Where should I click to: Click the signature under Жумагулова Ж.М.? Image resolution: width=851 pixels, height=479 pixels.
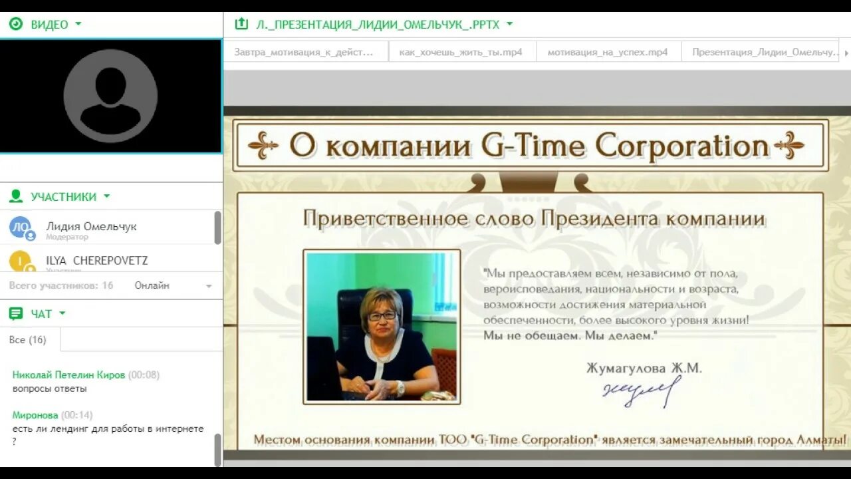coord(642,391)
